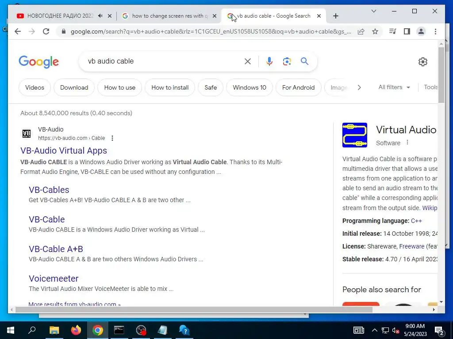Mute the YouTube tab audio icon
This screenshot has height=339, width=453.
100,16
